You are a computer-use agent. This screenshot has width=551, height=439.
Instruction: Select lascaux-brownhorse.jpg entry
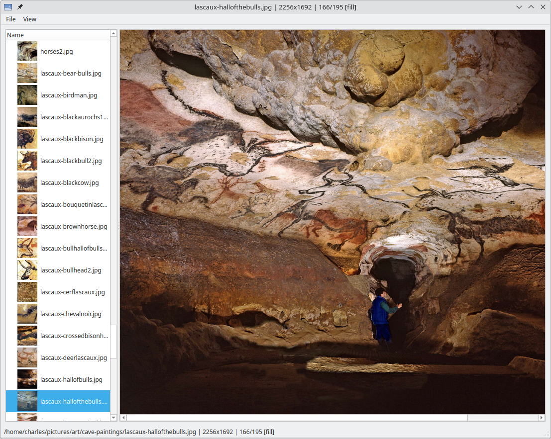(74, 226)
